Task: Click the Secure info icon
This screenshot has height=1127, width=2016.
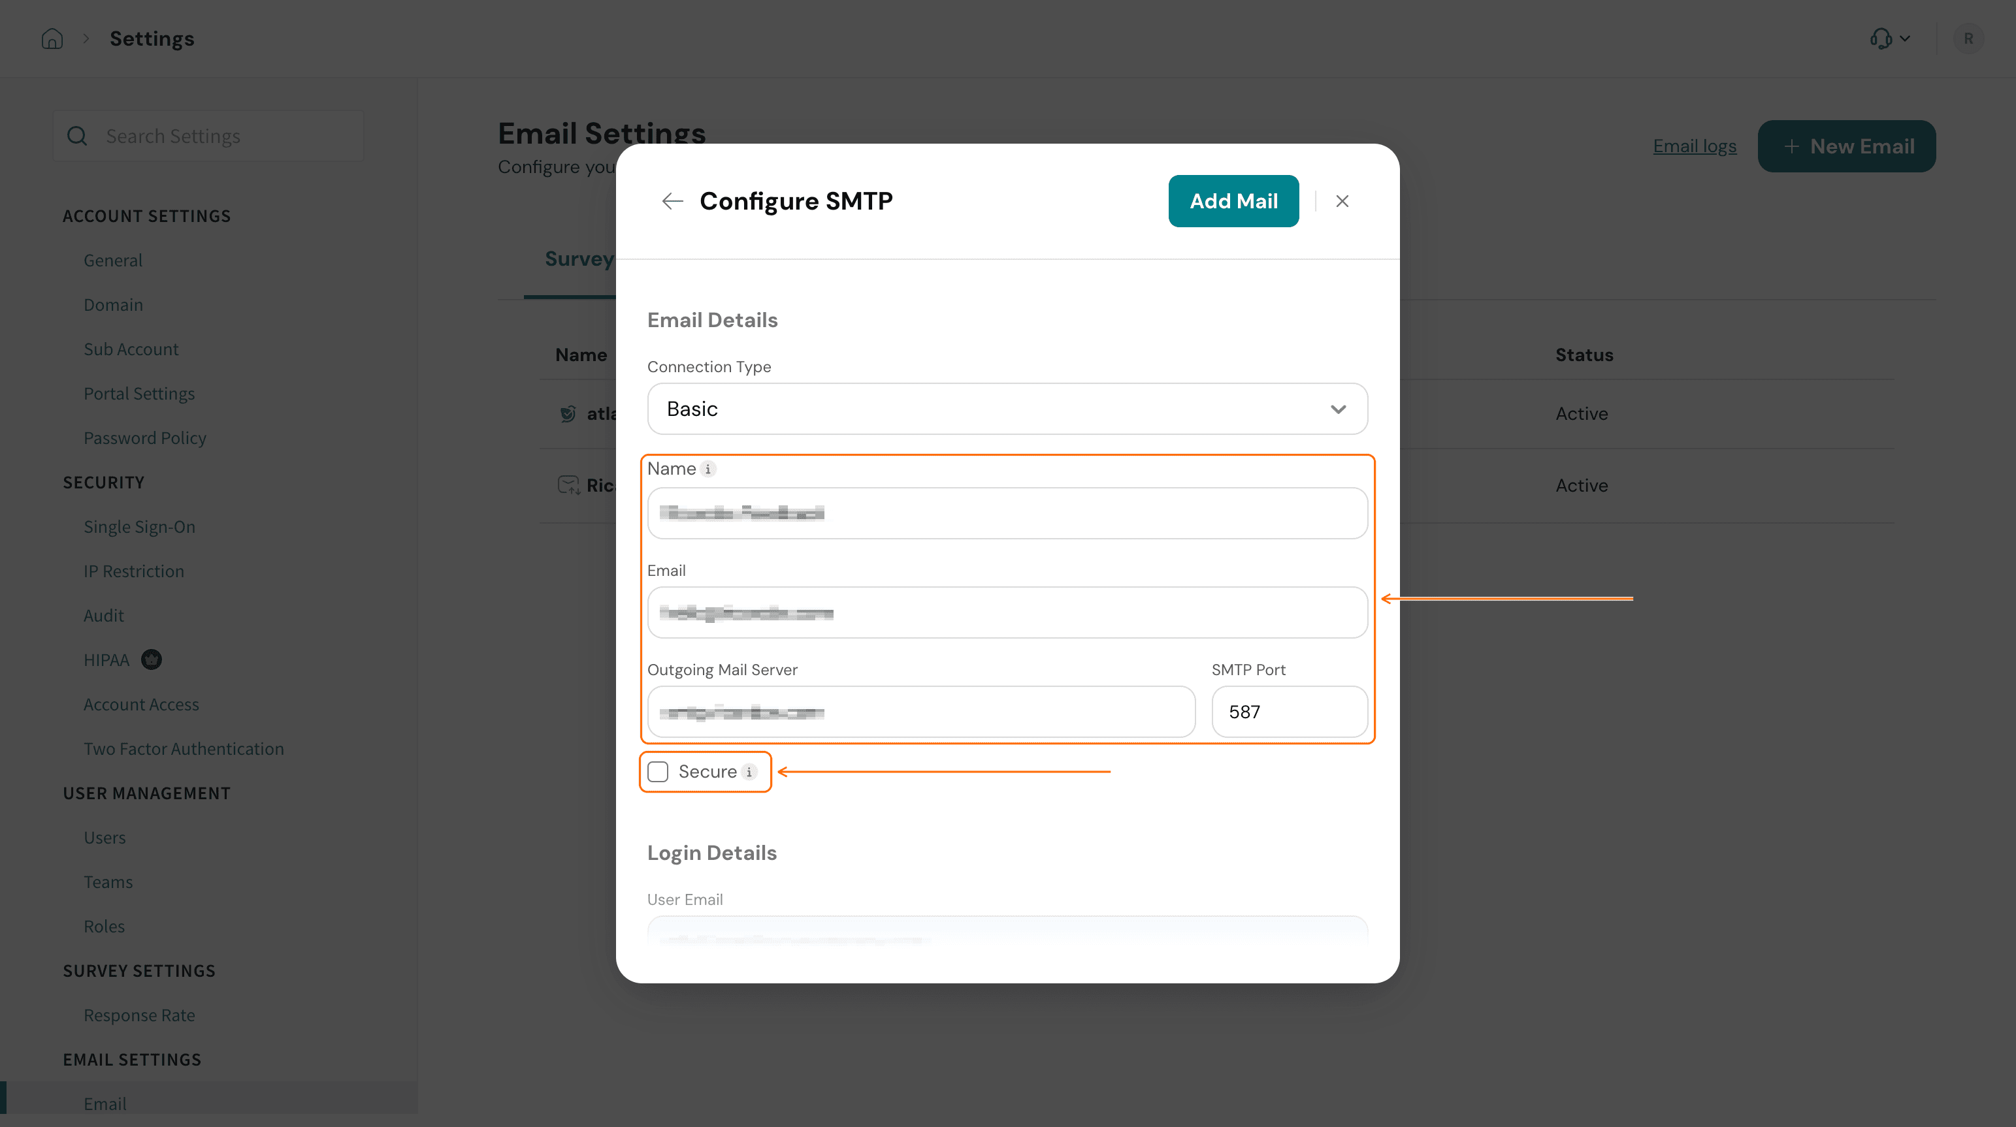Action: pyautogui.click(x=749, y=772)
